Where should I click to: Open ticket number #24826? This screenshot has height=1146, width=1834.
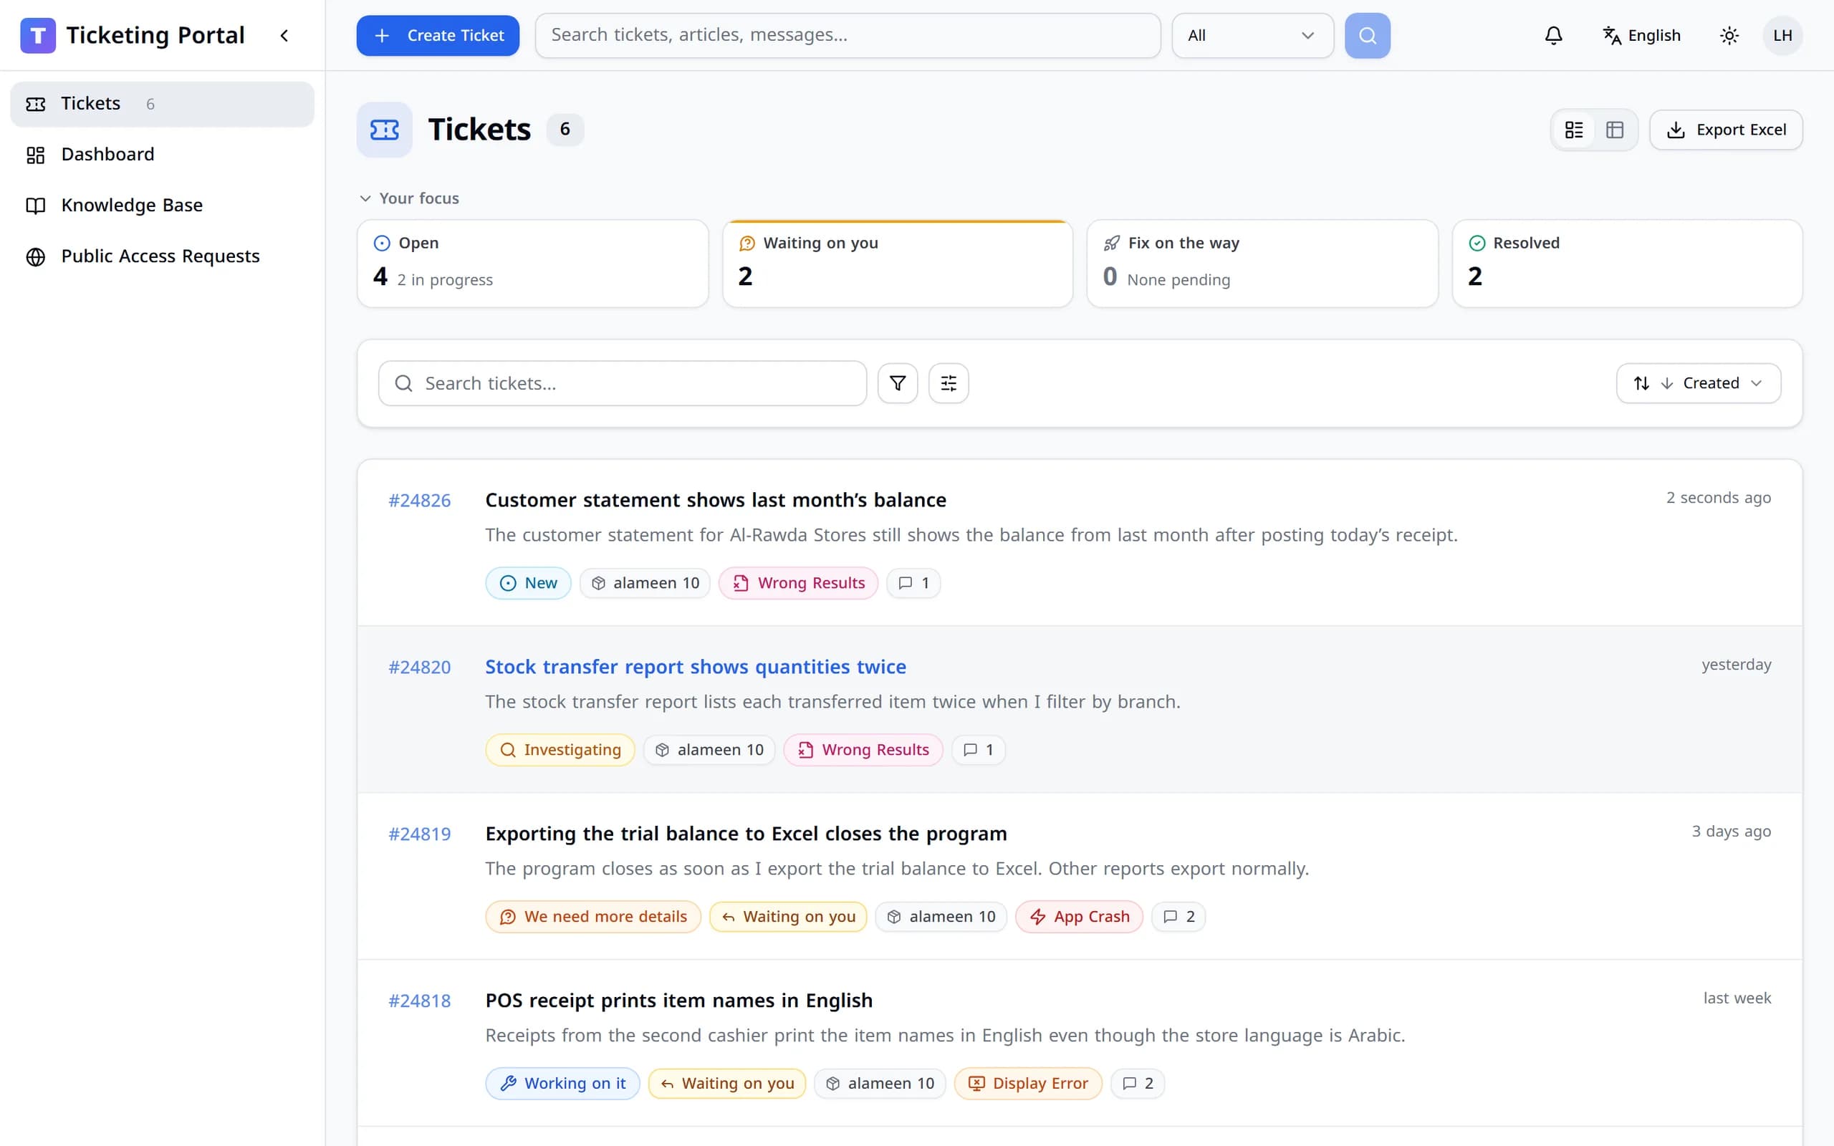point(420,500)
